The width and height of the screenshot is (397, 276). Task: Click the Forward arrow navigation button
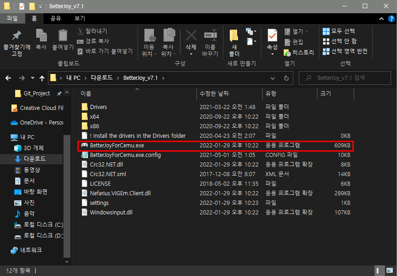[x=22, y=78]
